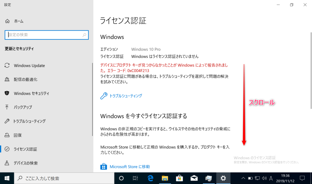Viewport: 312px width, 184px height.
Task: Open the Mail app from the taskbar
Action: [194, 178]
